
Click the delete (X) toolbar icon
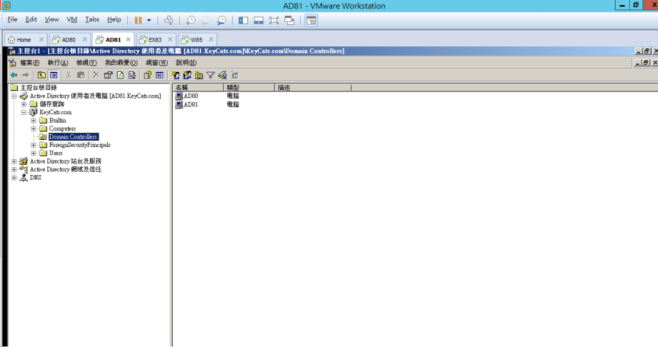[x=96, y=75]
